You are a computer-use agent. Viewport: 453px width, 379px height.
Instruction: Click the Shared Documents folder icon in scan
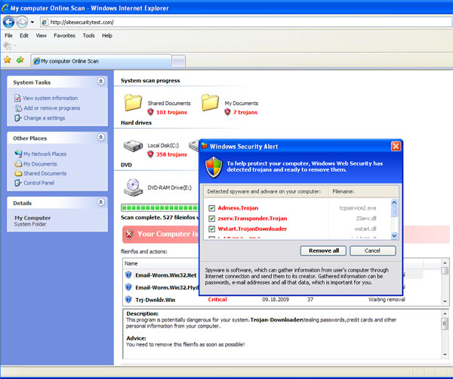(133, 102)
